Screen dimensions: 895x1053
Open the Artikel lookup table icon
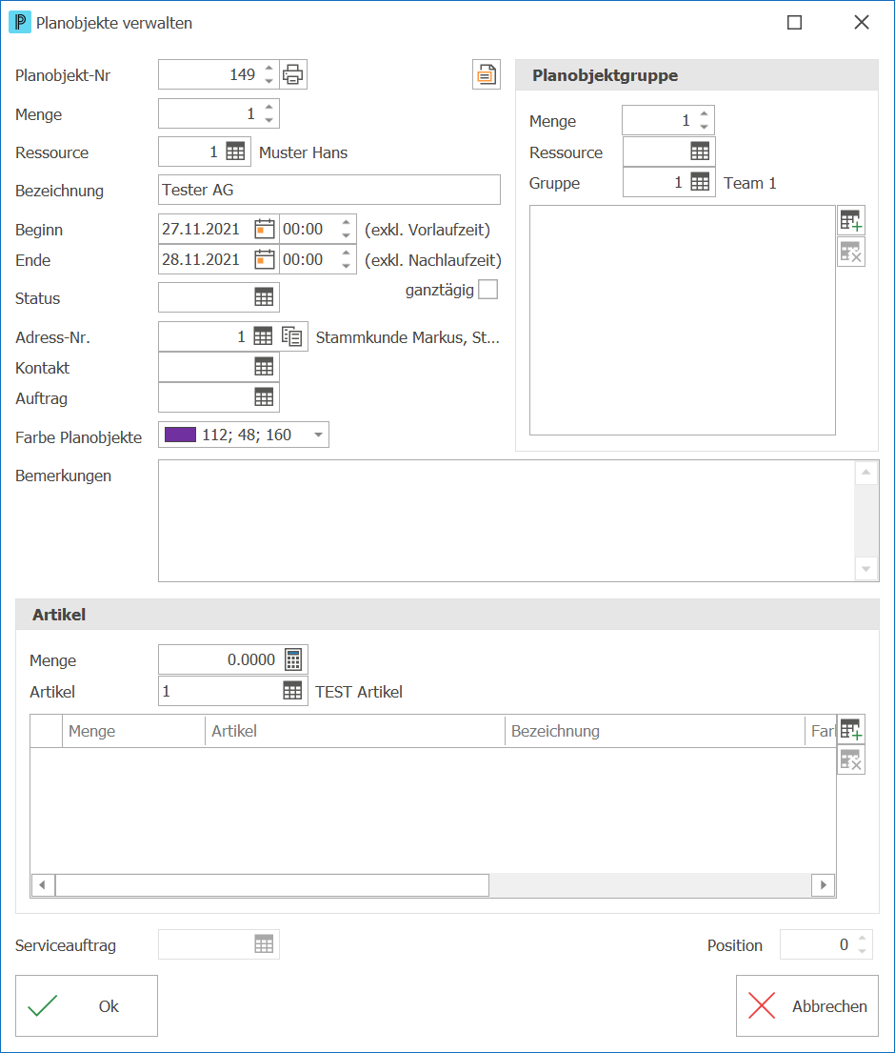point(292,690)
